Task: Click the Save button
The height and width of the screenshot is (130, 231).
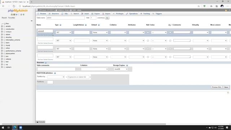Action: (x=226, y=87)
